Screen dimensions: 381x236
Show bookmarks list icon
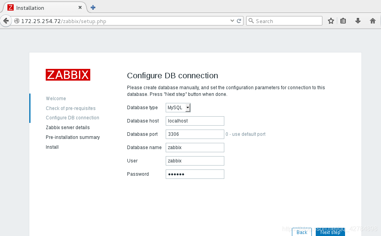click(x=343, y=21)
